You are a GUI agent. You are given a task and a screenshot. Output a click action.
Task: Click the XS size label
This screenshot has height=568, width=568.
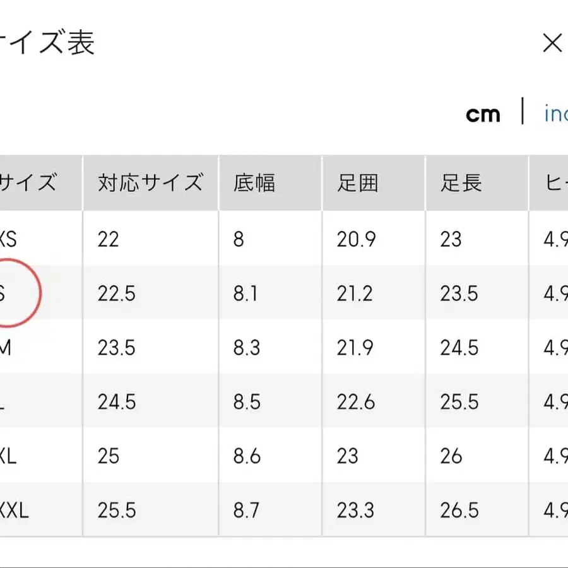click(8, 239)
